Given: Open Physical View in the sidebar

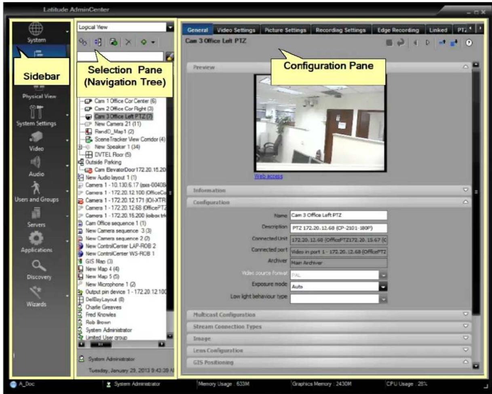Looking at the screenshot, I should (x=39, y=93).
